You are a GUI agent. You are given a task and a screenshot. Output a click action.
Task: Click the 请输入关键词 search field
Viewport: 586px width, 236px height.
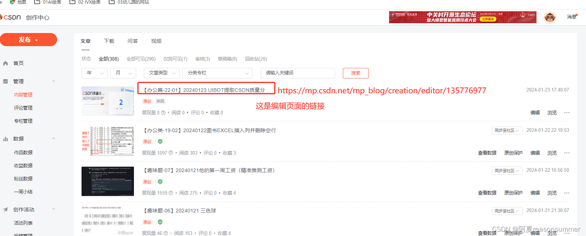click(x=298, y=73)
